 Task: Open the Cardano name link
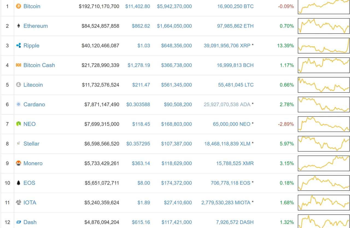pos(34,105)
